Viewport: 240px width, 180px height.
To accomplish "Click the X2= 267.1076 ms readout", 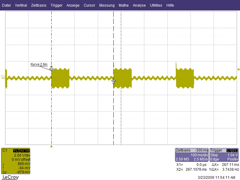I will 191,169.
